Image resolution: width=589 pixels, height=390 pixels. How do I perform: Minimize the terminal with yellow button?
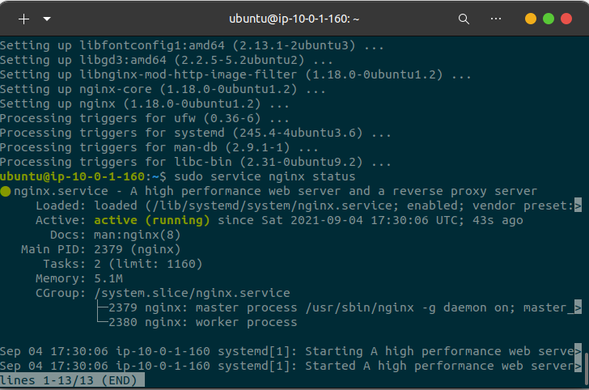(x=531, y=18)
